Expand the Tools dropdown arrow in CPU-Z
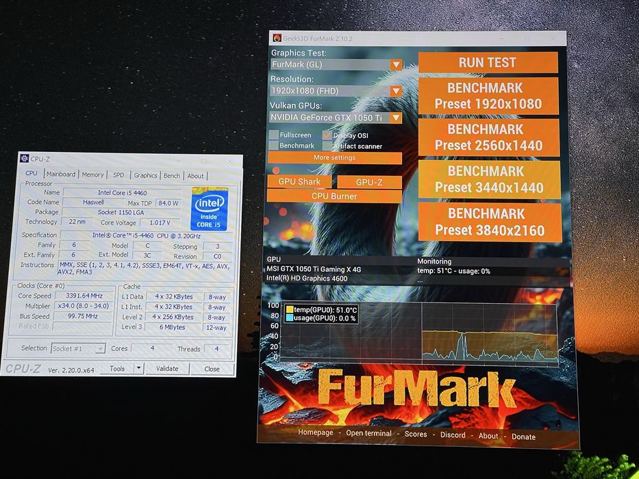Image resolution: width=639 pixels, height=479 pixels. [138, 368]
